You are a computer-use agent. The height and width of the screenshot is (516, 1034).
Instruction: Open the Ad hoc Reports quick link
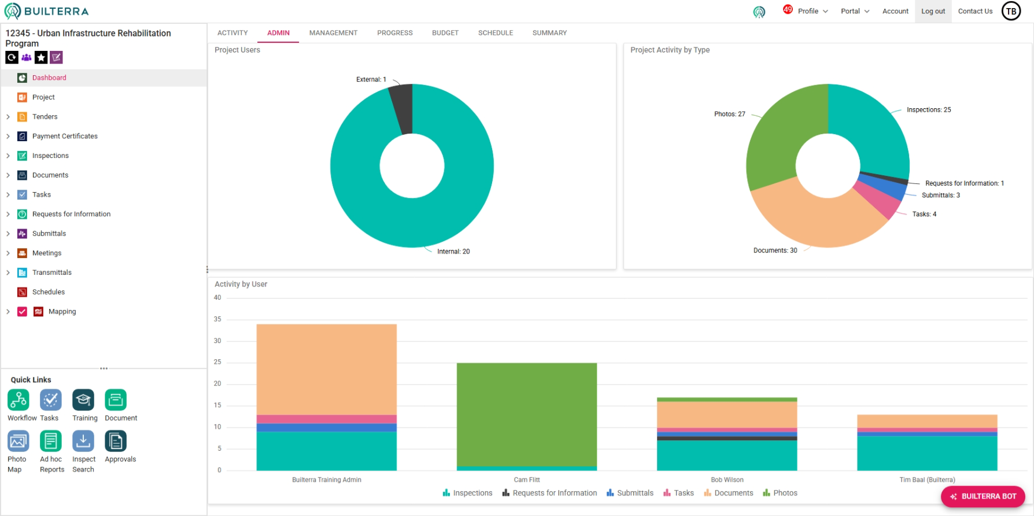click(x=51, y=441)
